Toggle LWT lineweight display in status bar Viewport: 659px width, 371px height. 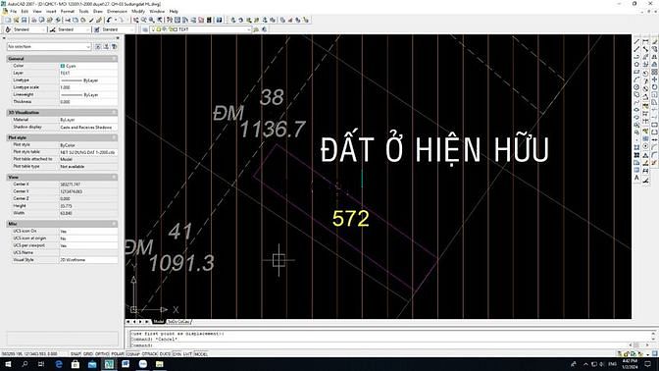tap(187, 354)
